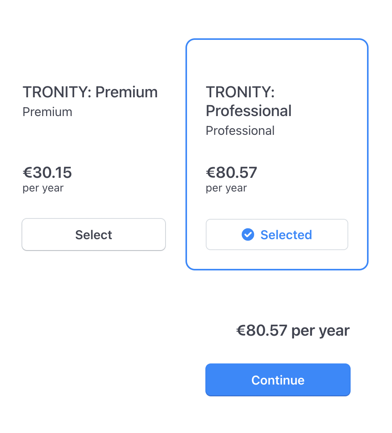Click the word Premium in the bold heading

click(x=127, y=92)
